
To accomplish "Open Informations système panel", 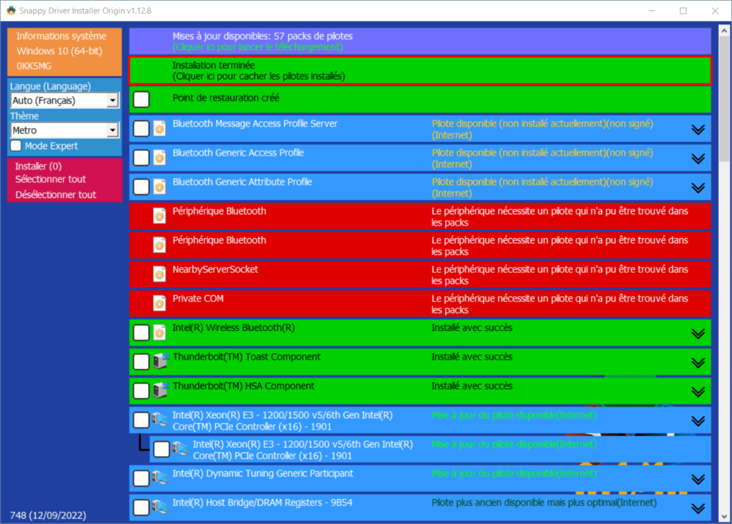I will tap(61, 36).
